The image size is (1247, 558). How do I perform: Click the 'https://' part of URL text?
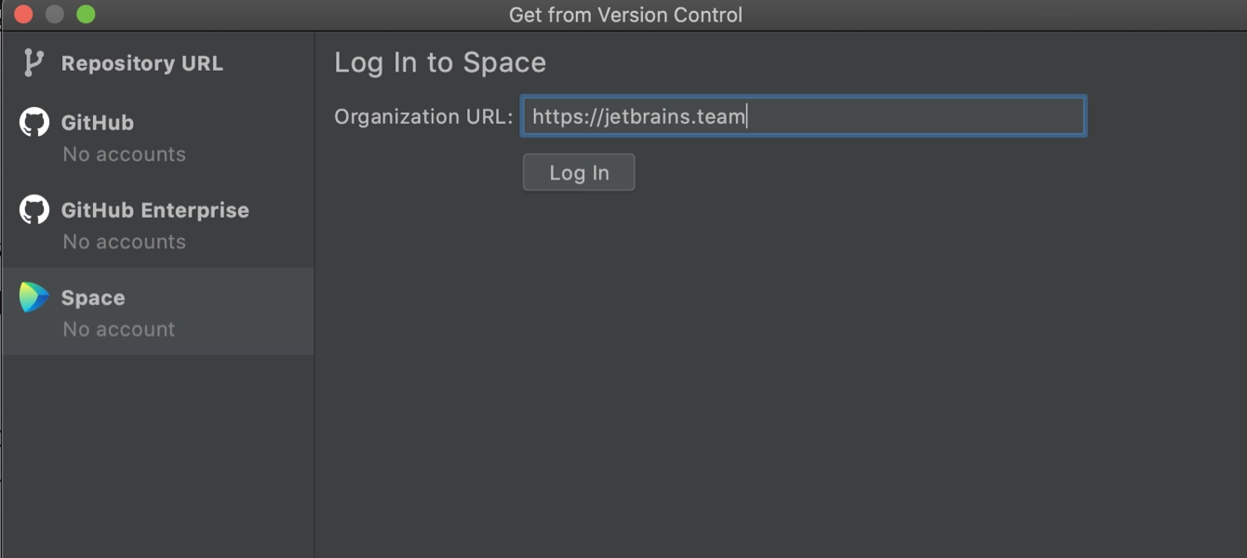(x=568, y=117)
